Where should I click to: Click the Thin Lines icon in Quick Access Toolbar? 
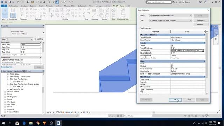[x=57, y=2]
